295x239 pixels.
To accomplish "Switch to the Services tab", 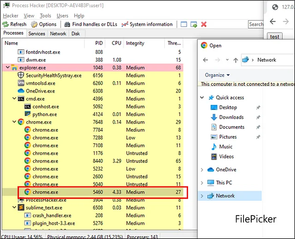I will [37, 34].
